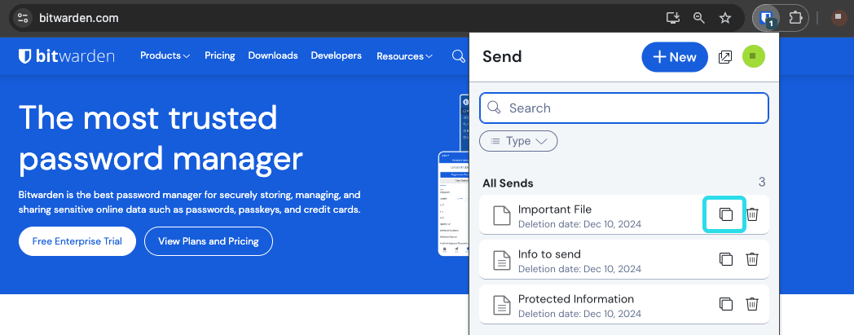Start the Free Enterprise Trial
This screenshot has width=854, height=335.
click(77, 241)
